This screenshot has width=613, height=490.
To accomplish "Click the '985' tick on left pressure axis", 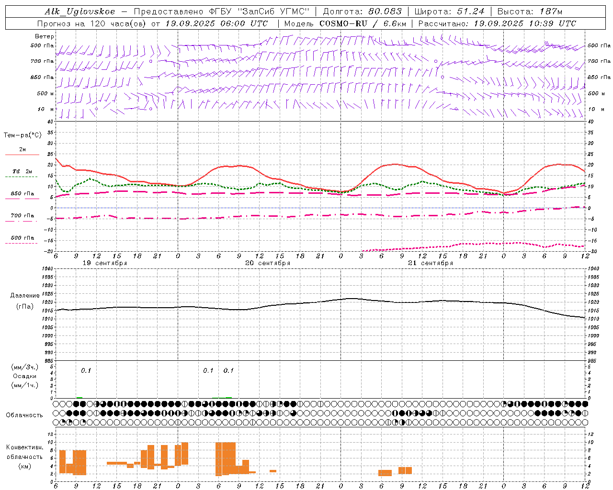I will [x=48, y=361].
